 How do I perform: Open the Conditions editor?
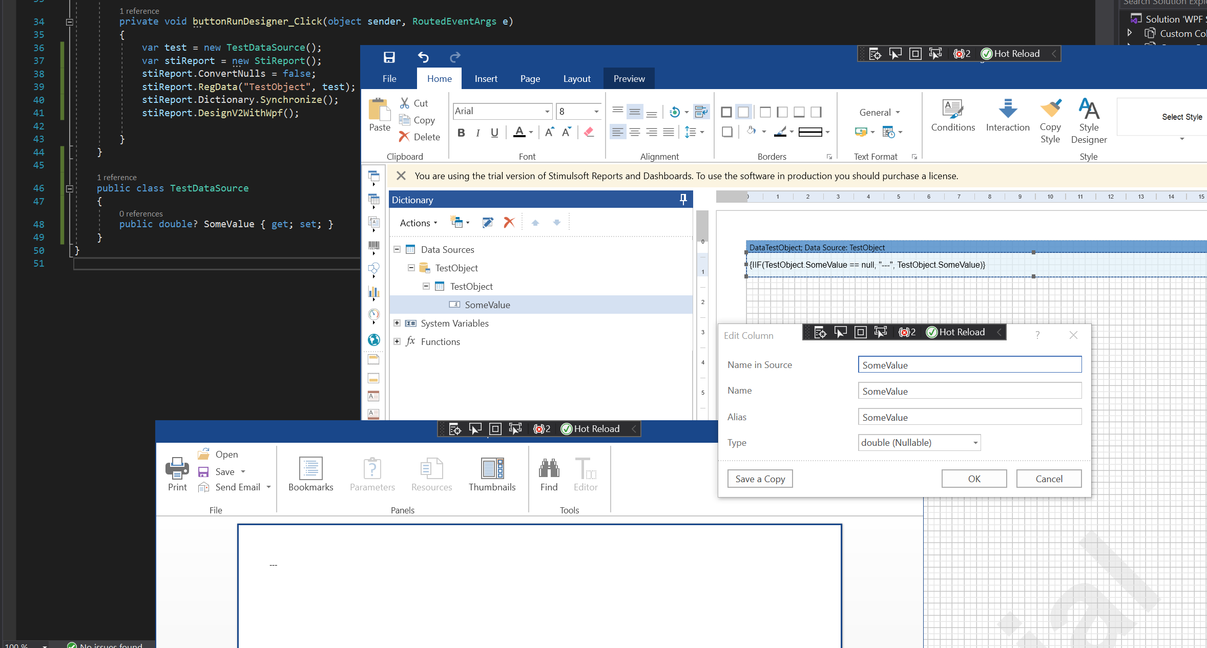click(x=953, y=116)
